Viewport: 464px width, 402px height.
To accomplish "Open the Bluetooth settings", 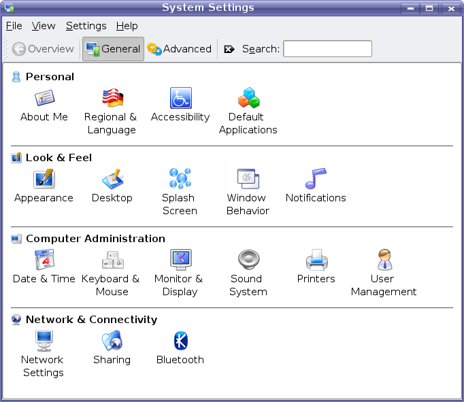I will click(x=180, y=341).
